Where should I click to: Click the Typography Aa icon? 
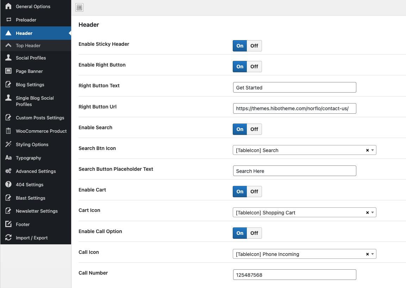pos(8,158)
